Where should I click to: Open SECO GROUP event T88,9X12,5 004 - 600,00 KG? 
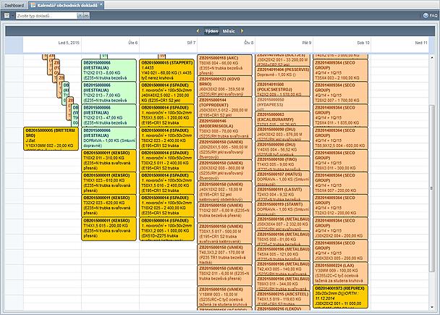[340, 138]
